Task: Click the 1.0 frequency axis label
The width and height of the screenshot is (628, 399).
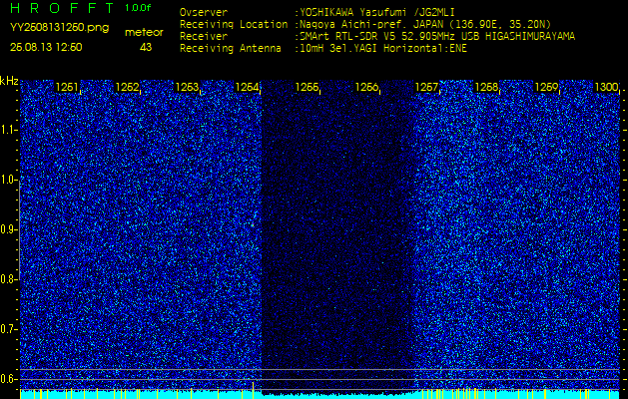Action: click(x=8, y=180)
